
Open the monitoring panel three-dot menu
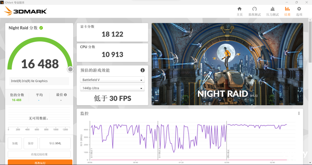pos(299,113)
